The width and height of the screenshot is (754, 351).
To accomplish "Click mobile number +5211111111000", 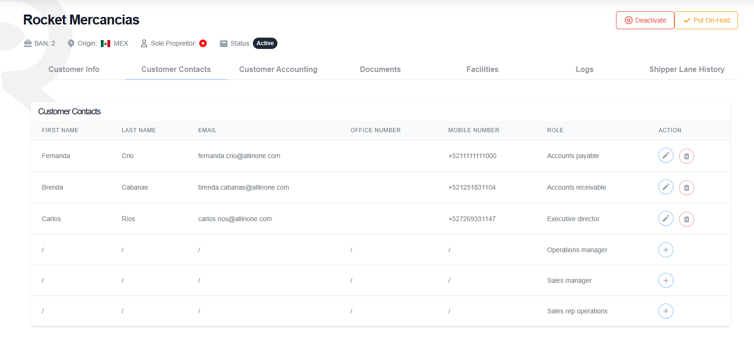I will coord(472,156).
